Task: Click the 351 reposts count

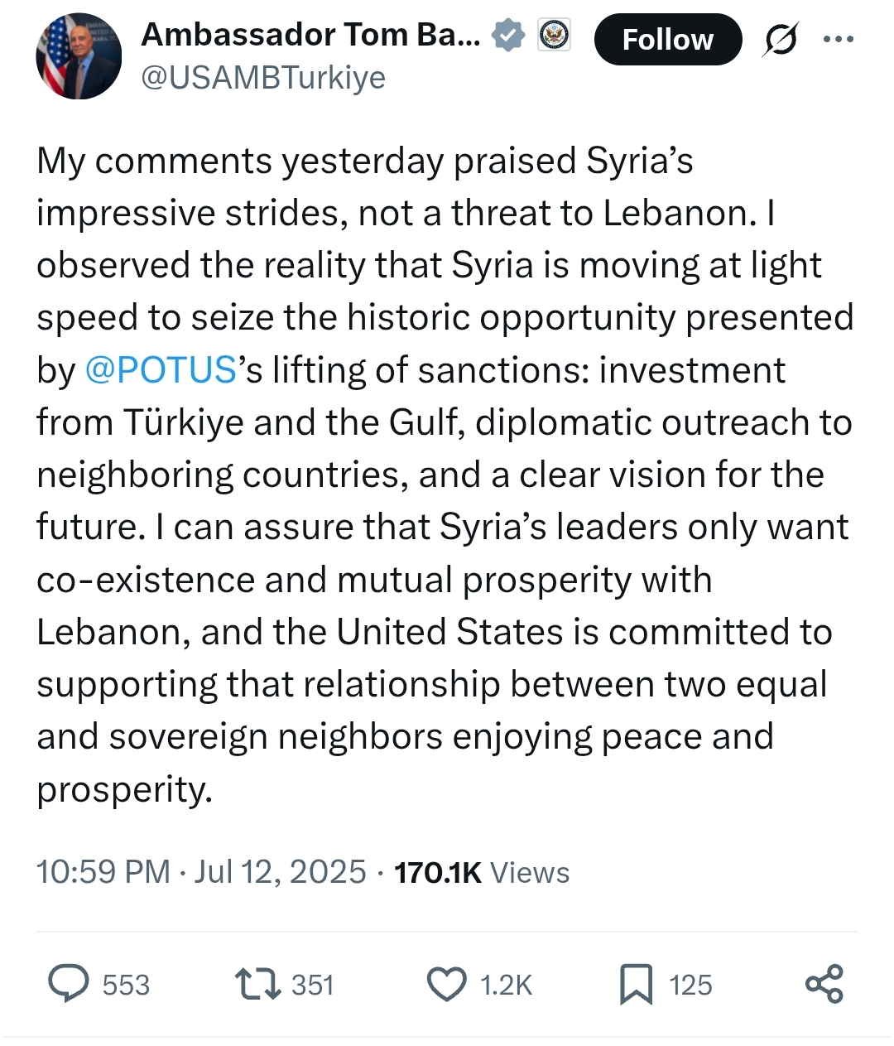Action: (x=313, y=985)
